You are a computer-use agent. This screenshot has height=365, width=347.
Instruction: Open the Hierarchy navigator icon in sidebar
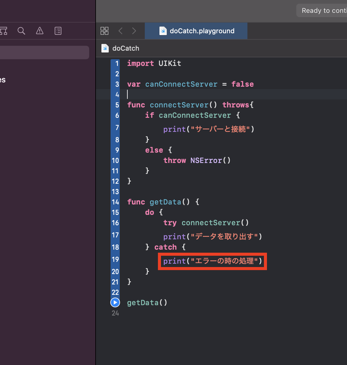[3, 31]
